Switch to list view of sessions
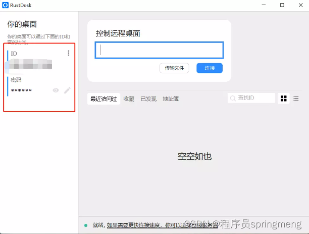309x234 pixels. click(296, 99)
